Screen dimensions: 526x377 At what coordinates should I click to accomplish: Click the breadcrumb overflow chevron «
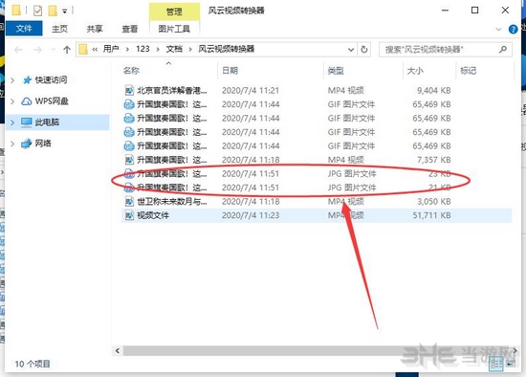tap(95, 50)
